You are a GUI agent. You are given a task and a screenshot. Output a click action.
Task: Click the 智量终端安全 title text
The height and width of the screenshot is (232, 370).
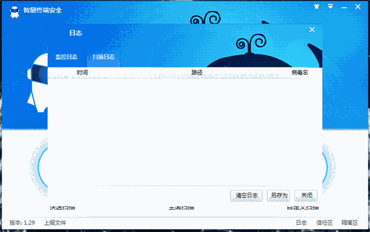tap(42, 10)
